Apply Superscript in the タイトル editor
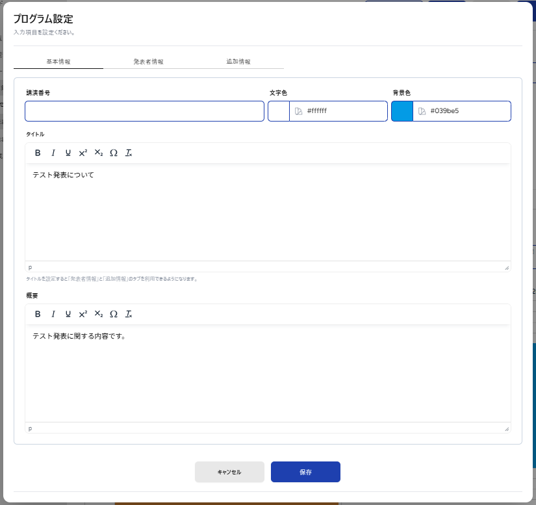Screen dimensions: 536x505 point(83,153)
